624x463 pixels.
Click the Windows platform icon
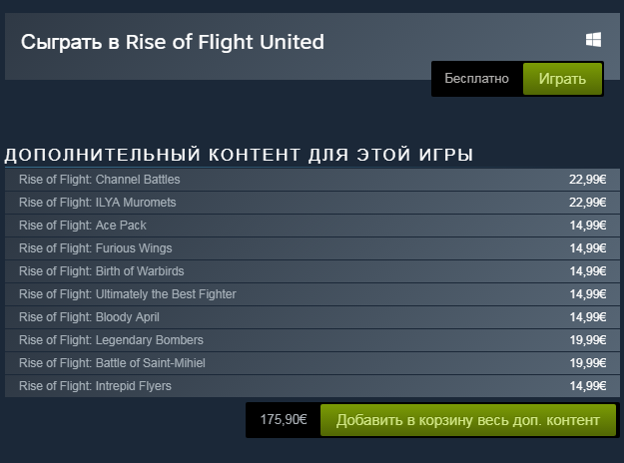(593, 40)
